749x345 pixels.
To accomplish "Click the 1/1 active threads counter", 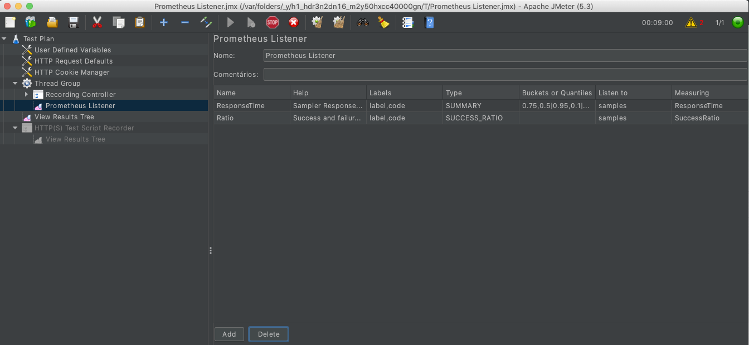I will [x=720, y=23].
